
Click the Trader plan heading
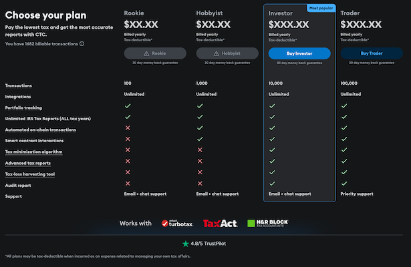pyautogui.click(x=350, y=13)
